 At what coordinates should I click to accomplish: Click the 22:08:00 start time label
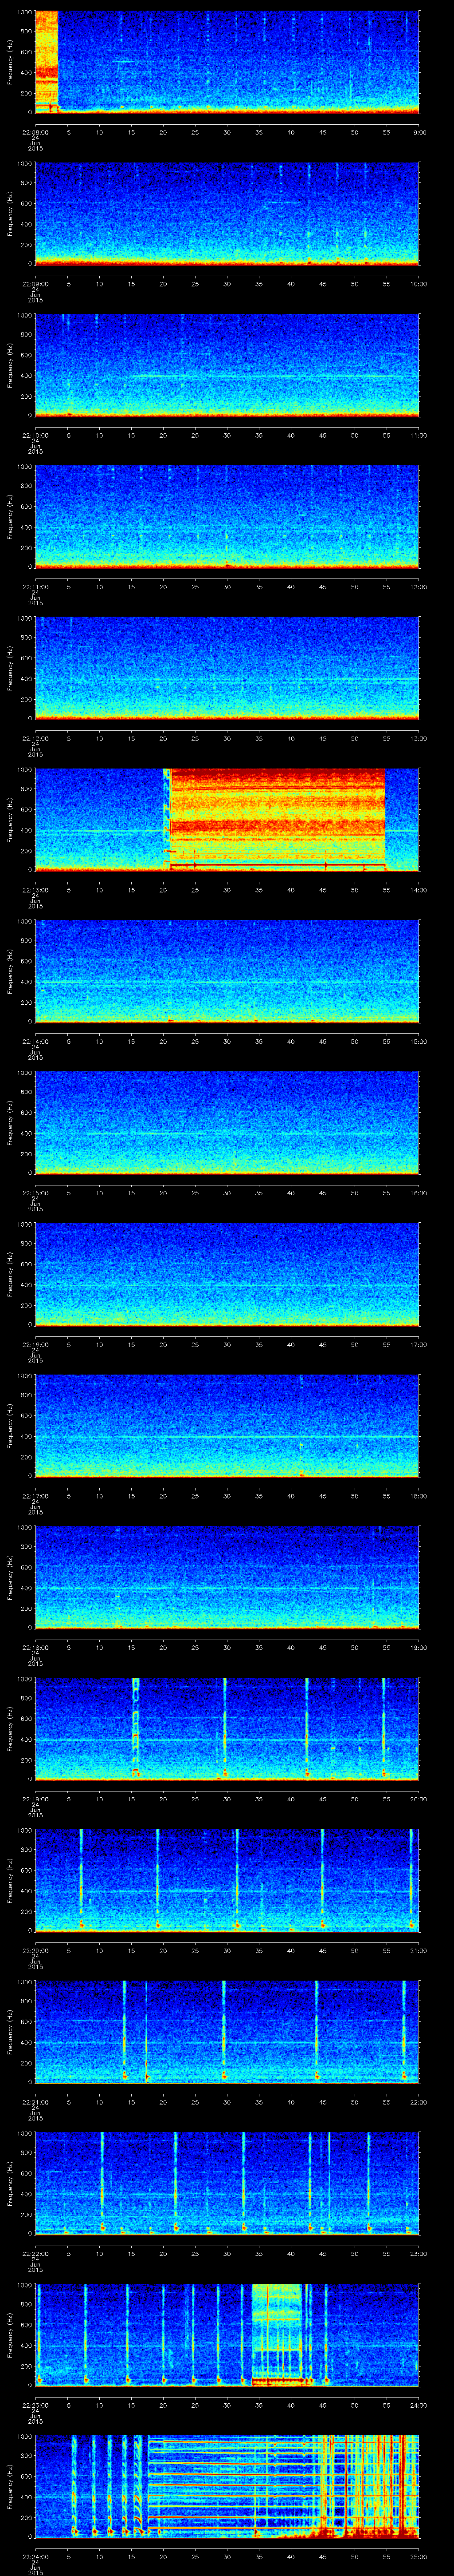pos(35,132)
